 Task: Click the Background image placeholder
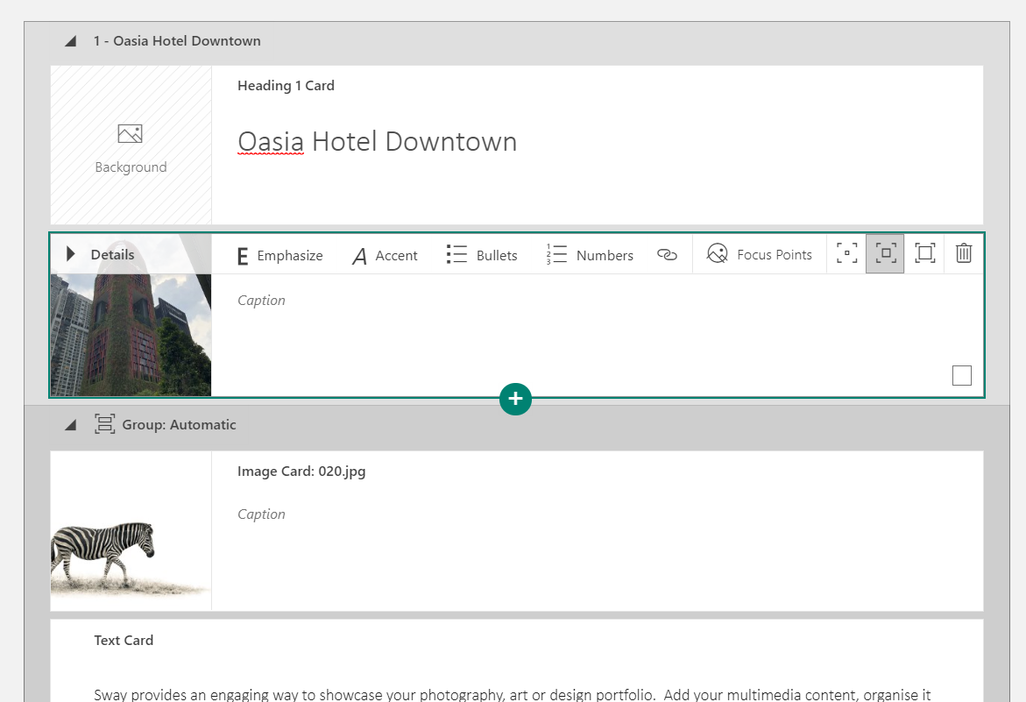click(x=131, y=145)
